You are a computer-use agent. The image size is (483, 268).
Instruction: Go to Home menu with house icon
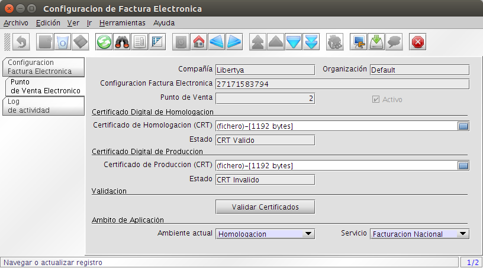(x=199, y=42)
